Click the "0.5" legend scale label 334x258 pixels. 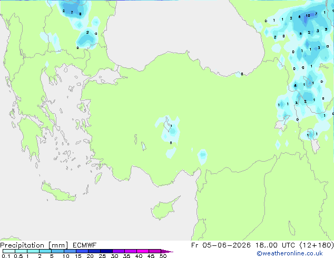tap(18, 256)
